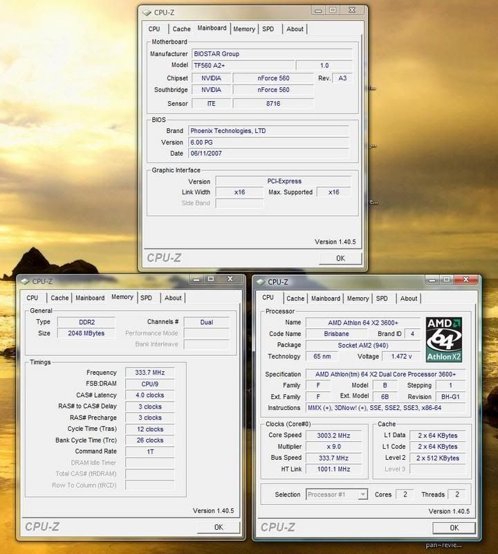Screen dimensions: 498x554
Task: Click the Level 2 cache 2 x 512 KBytes
Action: coord(438,458)
